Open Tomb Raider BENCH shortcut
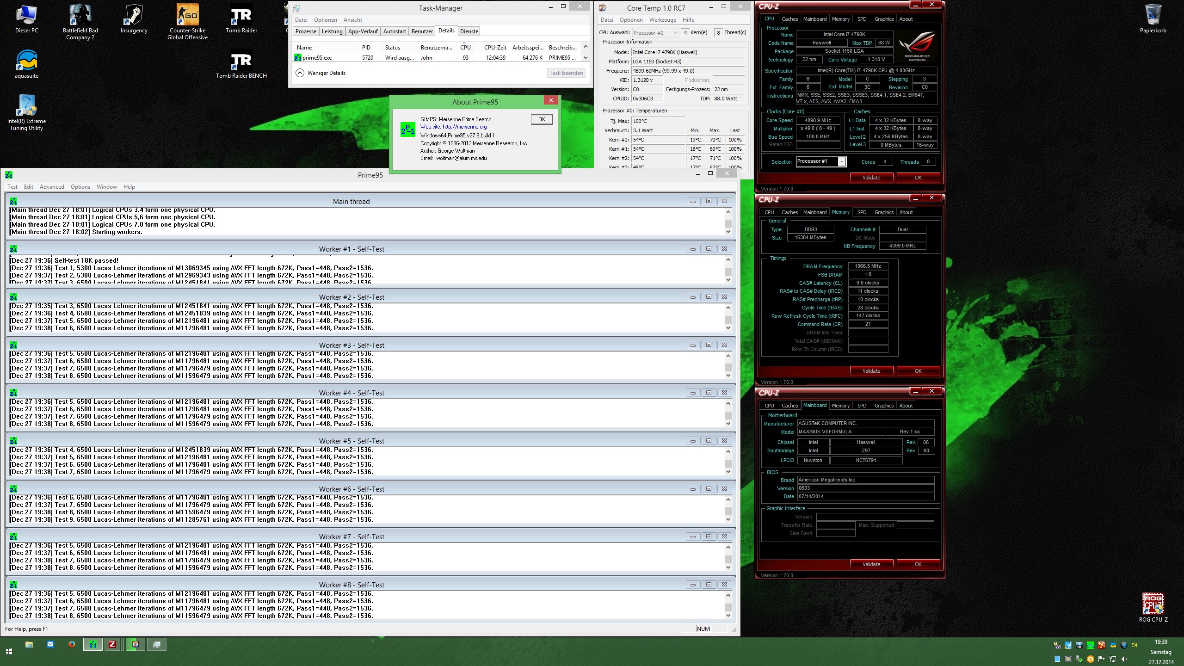 coord(241,64)
